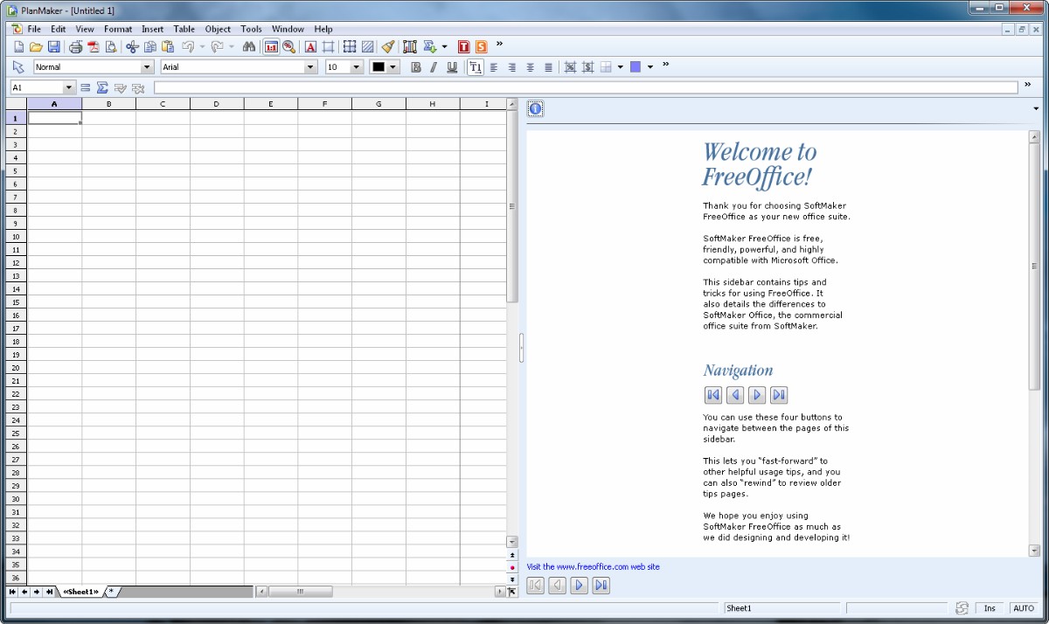Open the Format menu
Screen dimensions: 1049x624
[118, 29]
